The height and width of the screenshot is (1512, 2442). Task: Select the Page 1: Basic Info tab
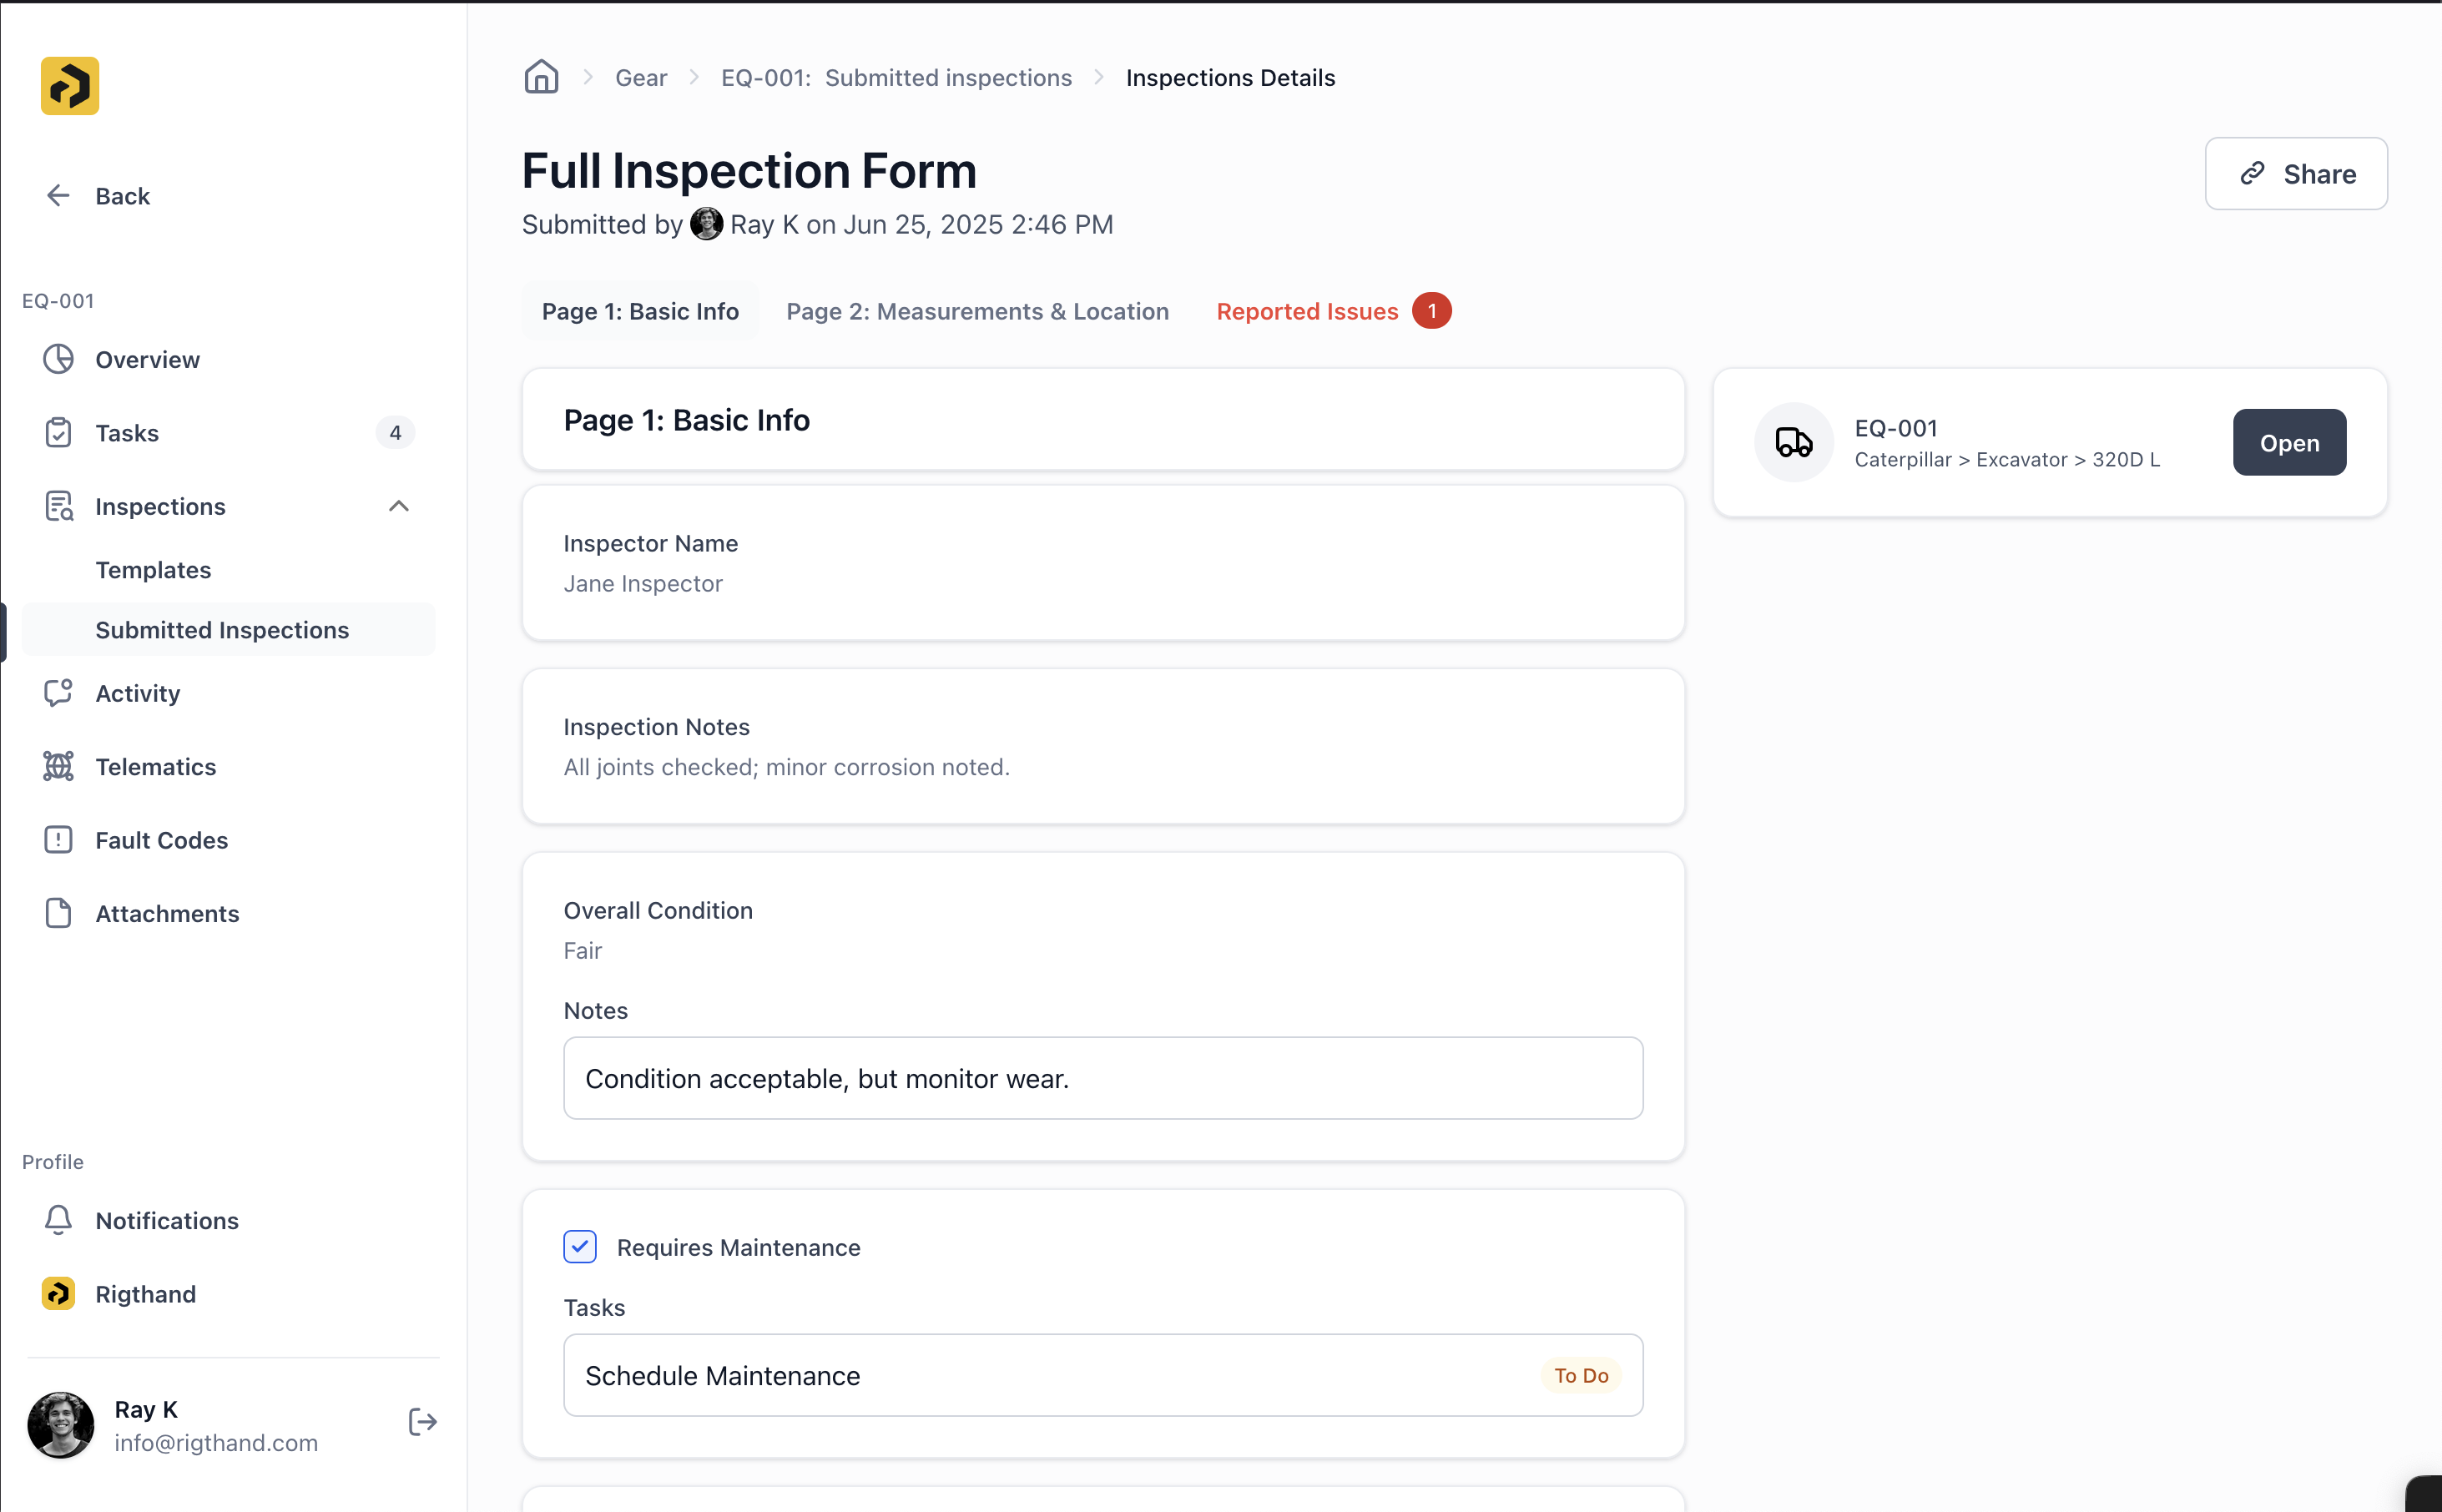pyautogui.click(x=640, y=311)
